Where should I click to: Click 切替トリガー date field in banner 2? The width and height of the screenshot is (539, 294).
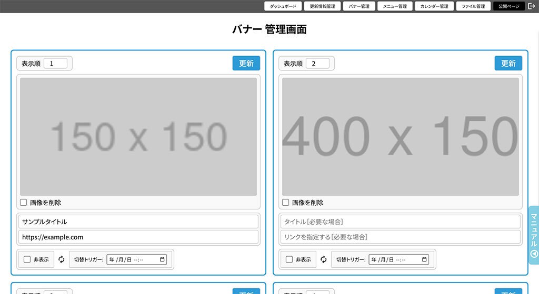(x=399, y=259)
